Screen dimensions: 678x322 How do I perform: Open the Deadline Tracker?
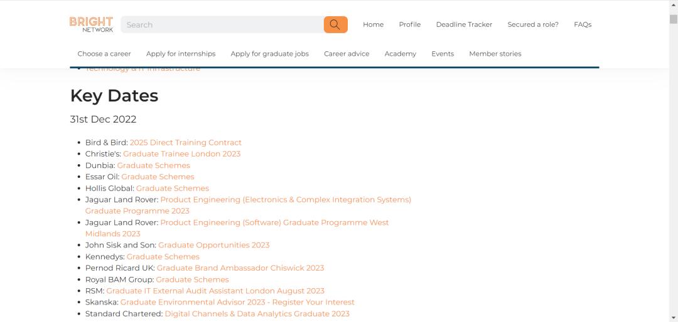[x=464, y=24]
